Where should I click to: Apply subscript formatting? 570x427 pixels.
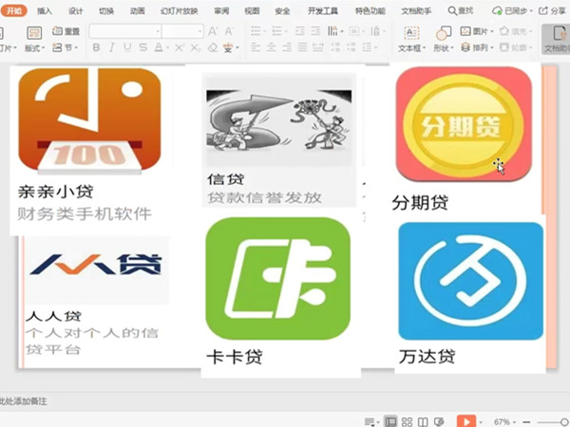point(195,47)
